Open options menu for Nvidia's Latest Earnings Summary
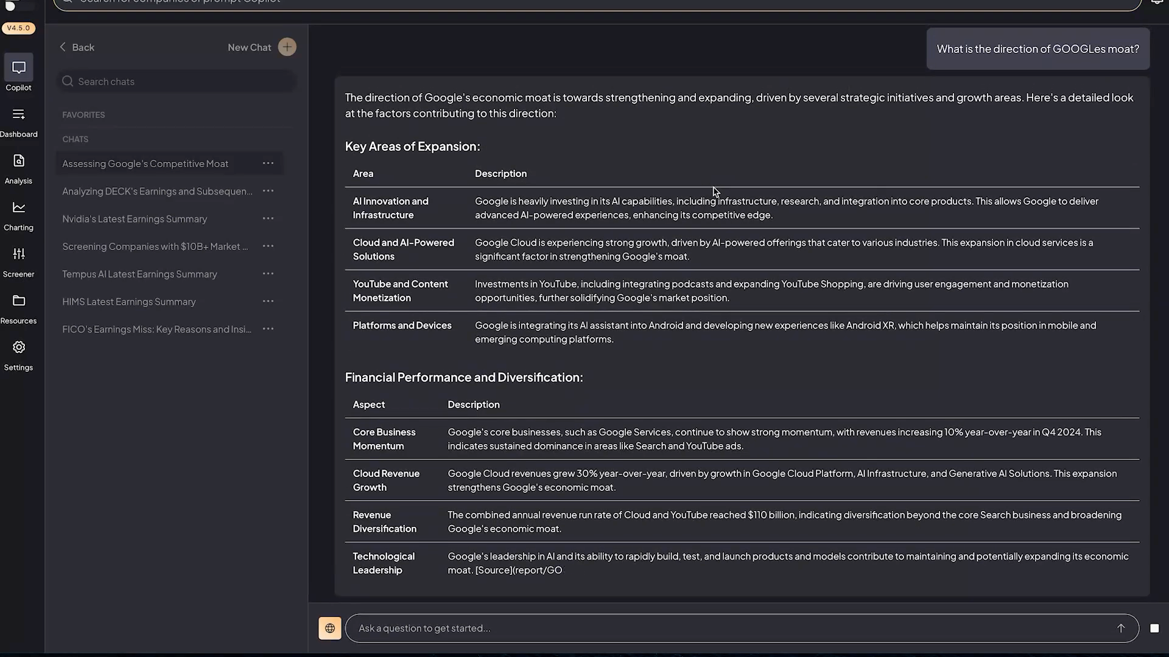Screen dimensions: 1169x657 point(268,218)
